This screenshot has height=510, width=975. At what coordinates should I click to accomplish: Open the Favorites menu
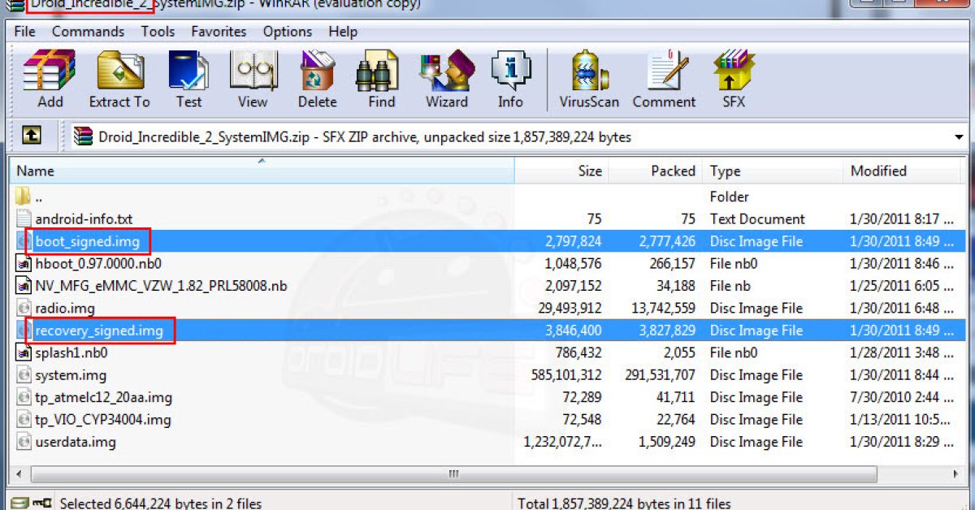tap(219, 32)
